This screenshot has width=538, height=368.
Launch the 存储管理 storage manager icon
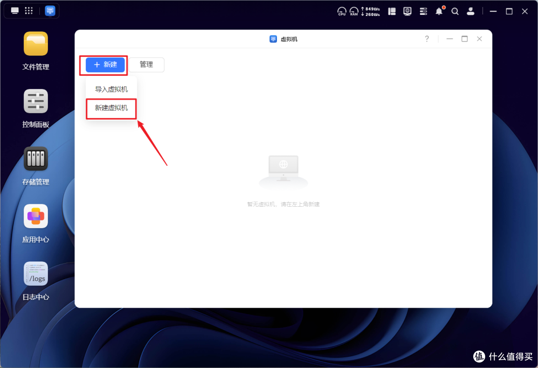[36, 159]
